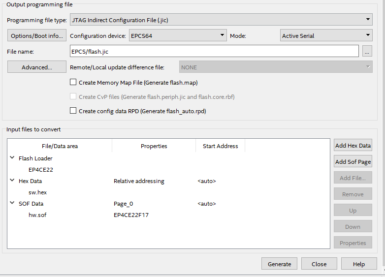Enable Create Memory Map File checkbox
Image resolution: width=385 pixels, height=277 pixels.
(73, 83)
